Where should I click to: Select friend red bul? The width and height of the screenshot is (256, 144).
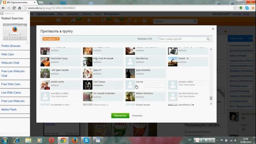[146, 85]
